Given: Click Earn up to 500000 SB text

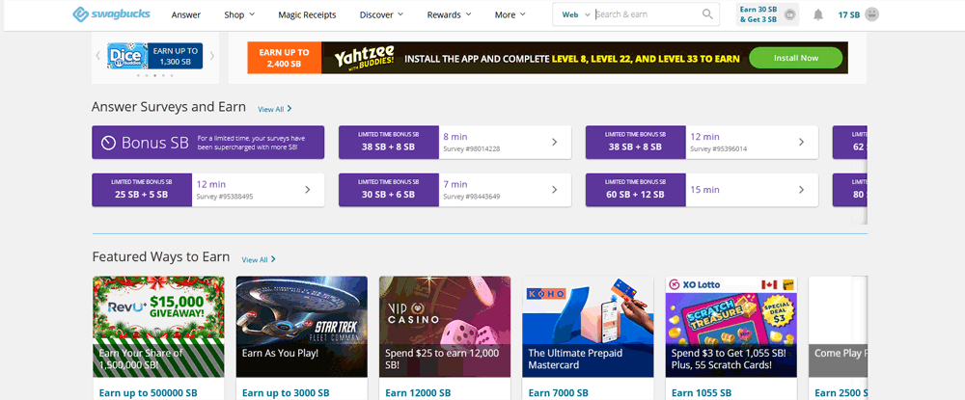Looking at the screenshot, I should 149,392.
